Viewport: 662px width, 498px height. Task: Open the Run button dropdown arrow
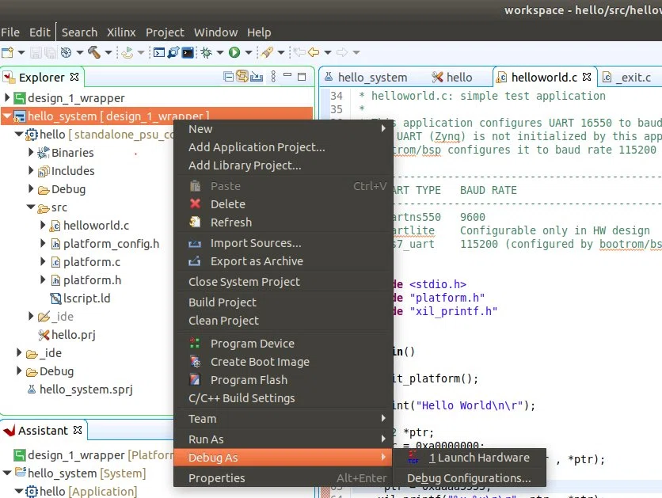(249, 52)
